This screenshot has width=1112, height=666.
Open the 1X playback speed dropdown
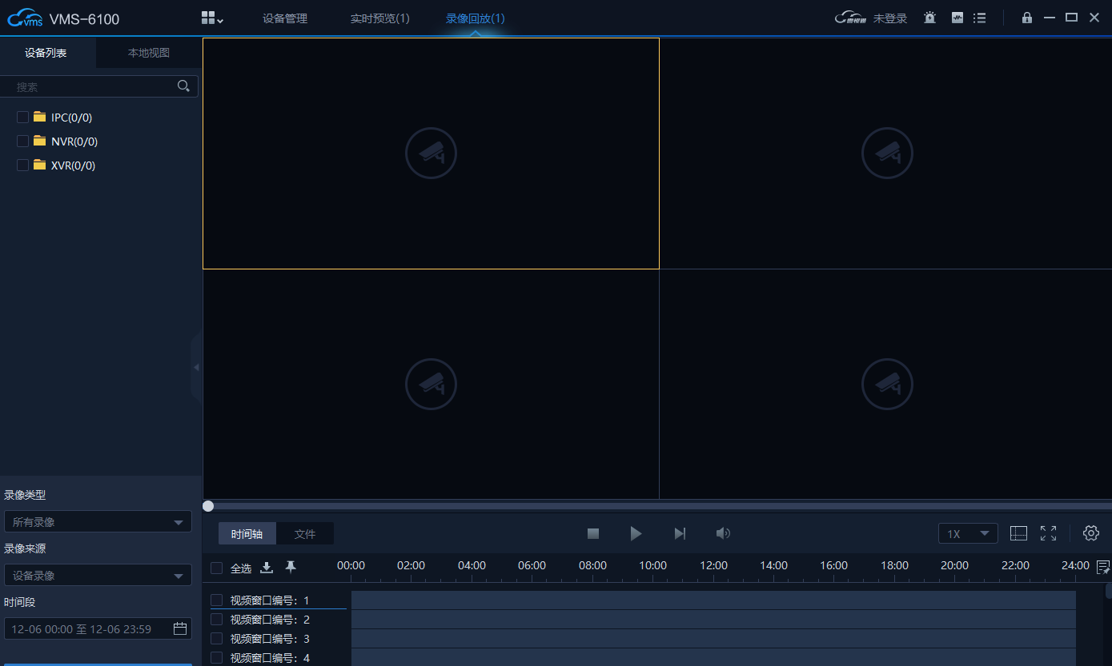[x=968, y=533]
